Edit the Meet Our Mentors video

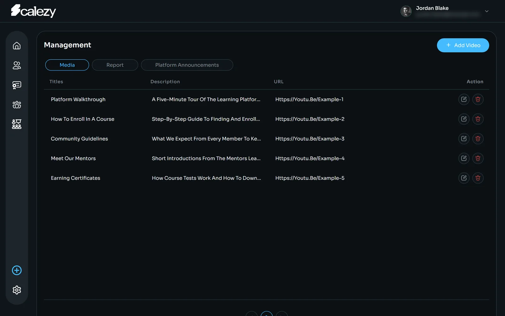click(464, 158)
